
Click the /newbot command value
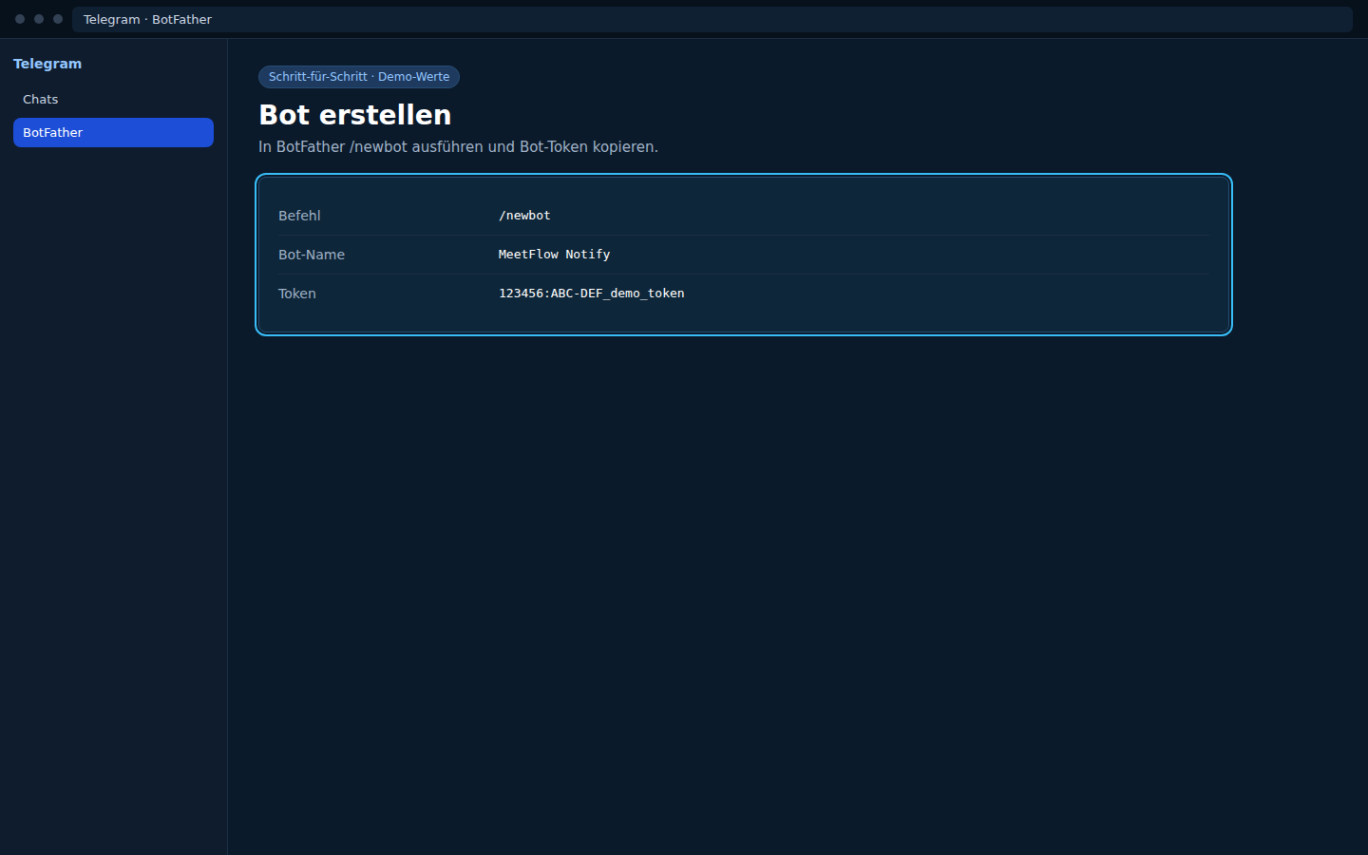click(x=524, y=216)
